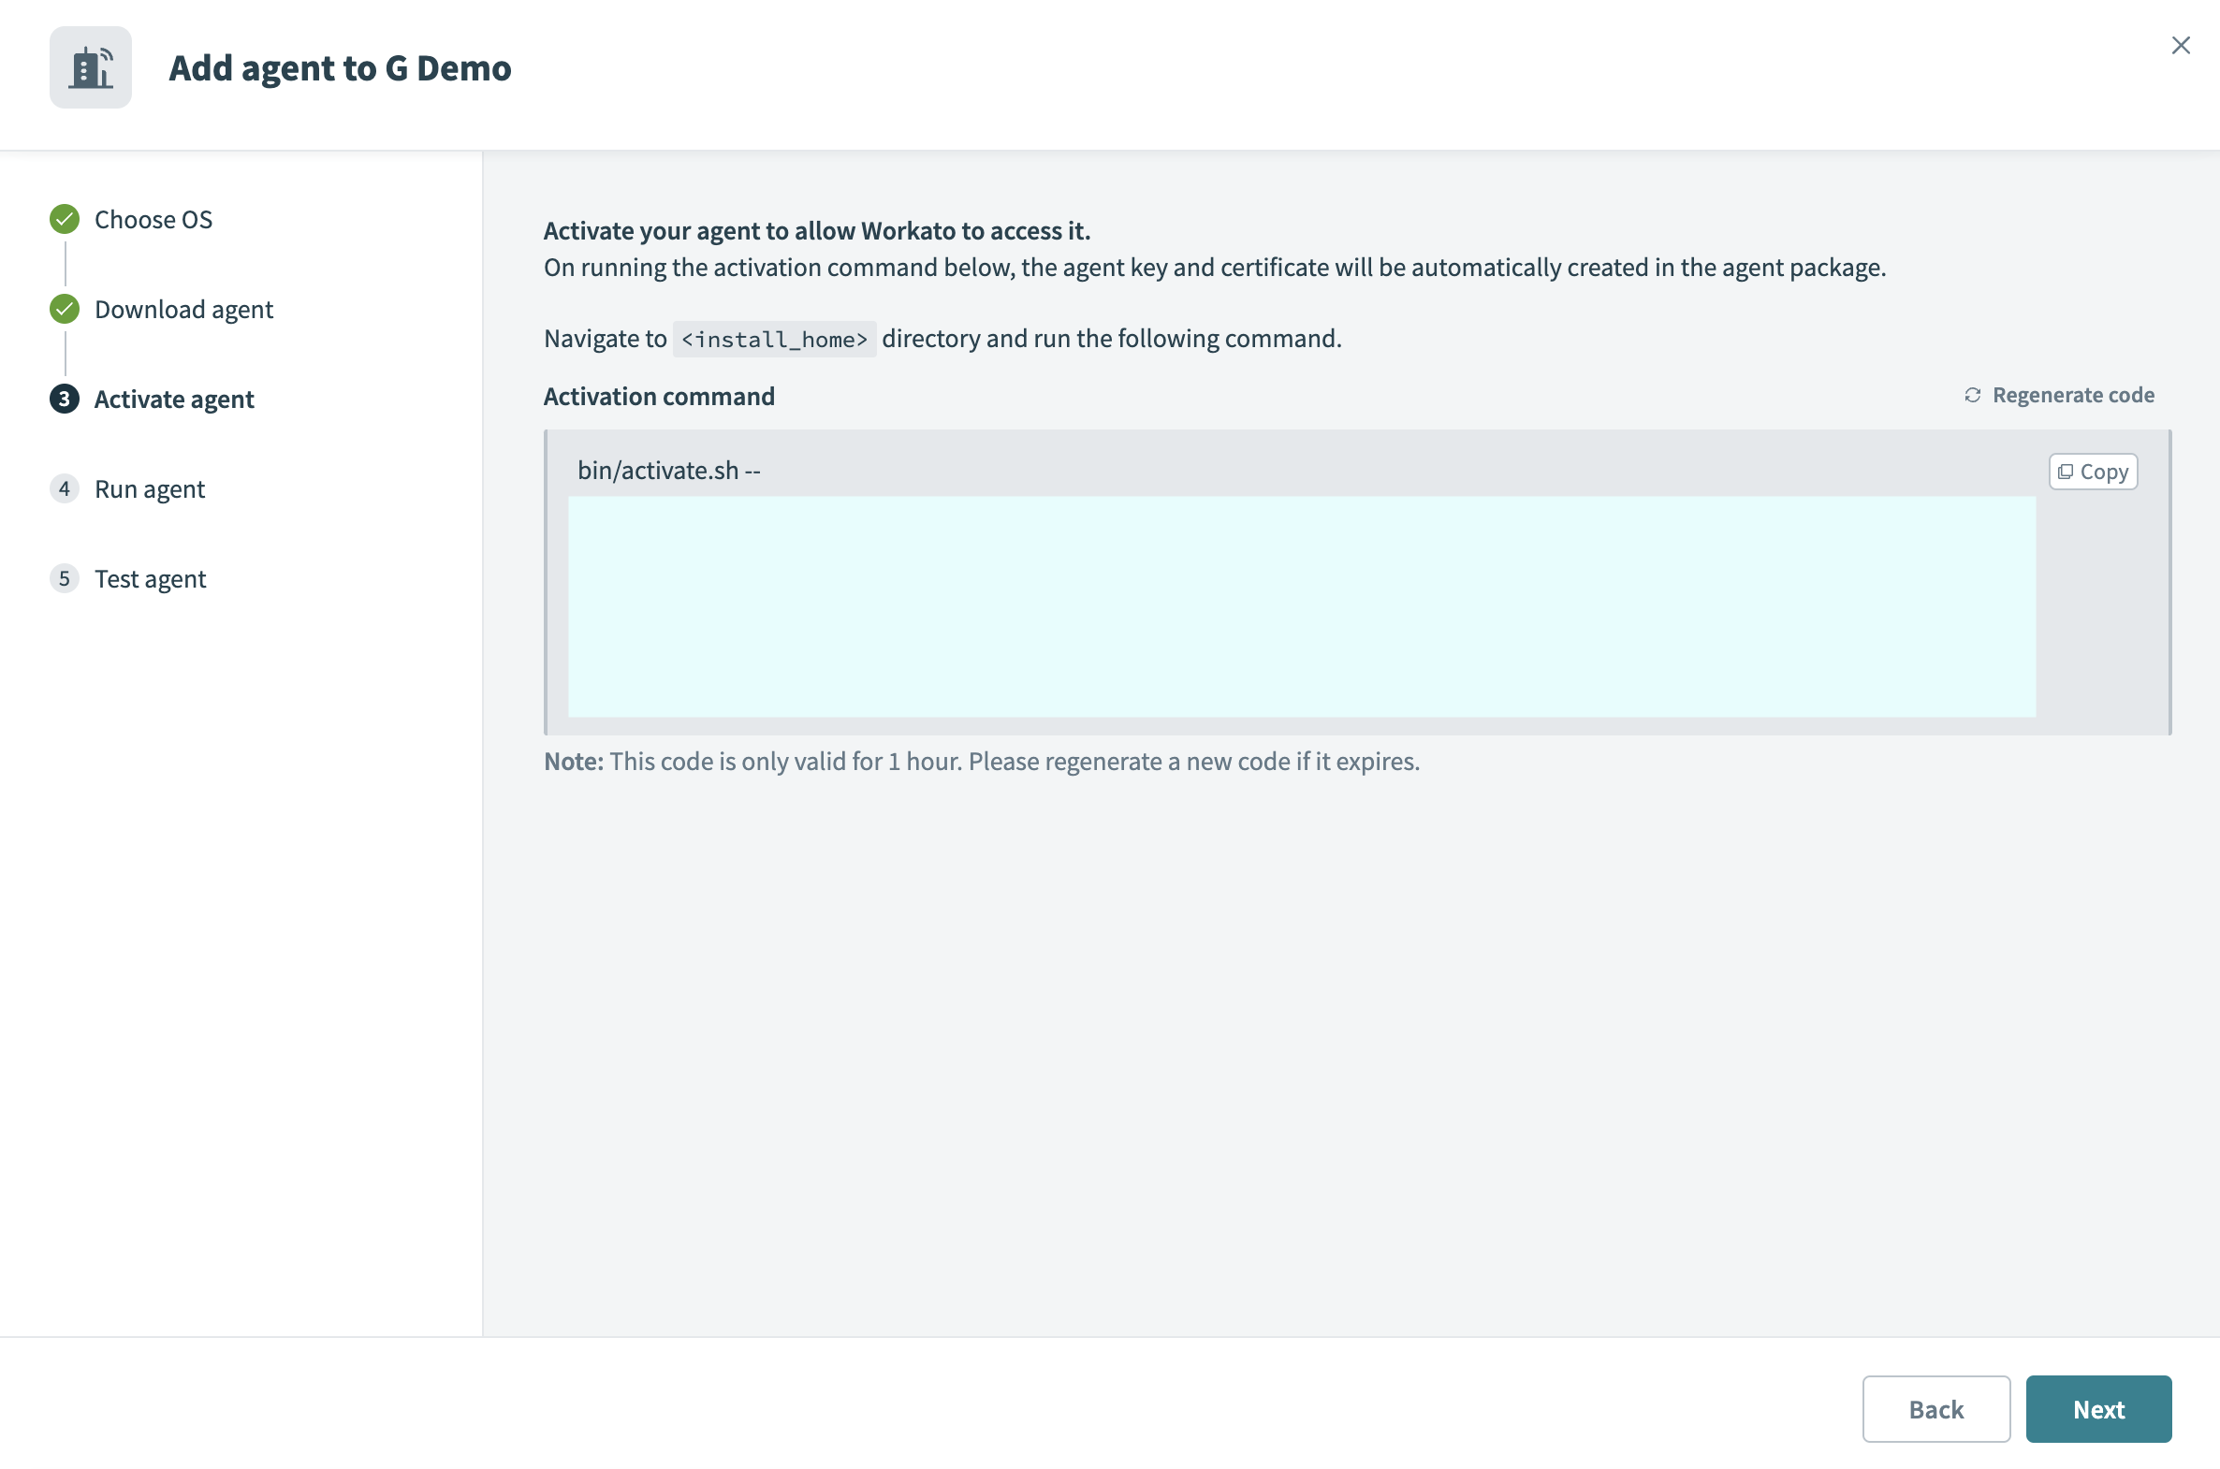The height and width of the screenshot is (1469, 2220).
Task: Click the green checkmark beside Choose OS
Action: (63, 218)
